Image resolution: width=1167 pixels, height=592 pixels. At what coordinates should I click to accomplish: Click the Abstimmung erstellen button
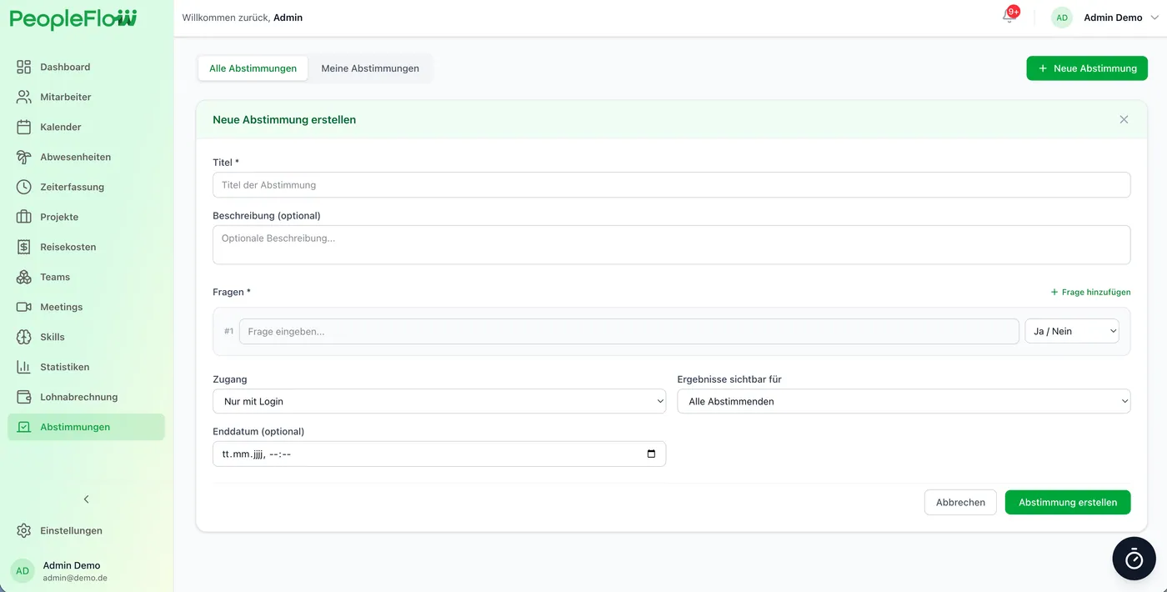1068,502
